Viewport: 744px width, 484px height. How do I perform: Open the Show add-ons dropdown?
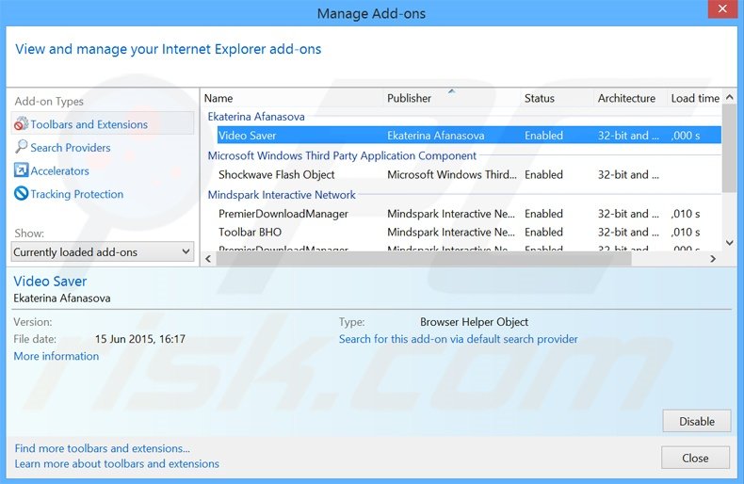[x=103, y=252]
